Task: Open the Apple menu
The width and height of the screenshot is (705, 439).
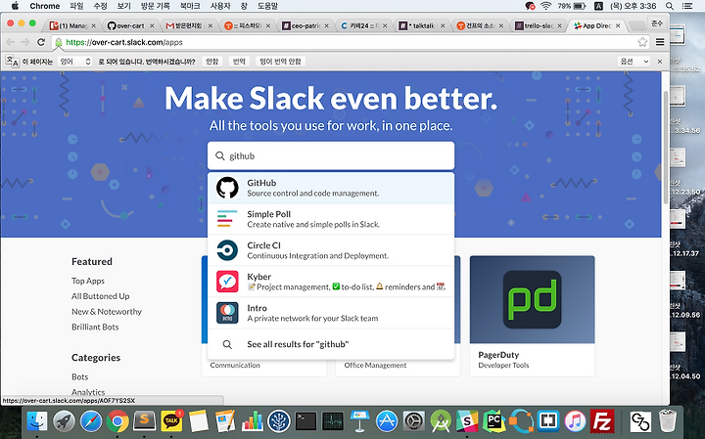Action: [15, 6]
